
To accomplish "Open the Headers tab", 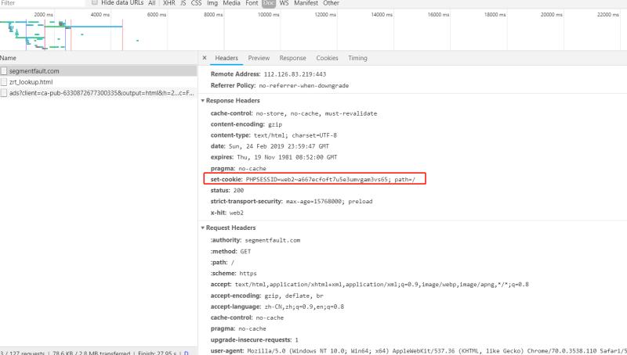I will (x=227, y=58).
